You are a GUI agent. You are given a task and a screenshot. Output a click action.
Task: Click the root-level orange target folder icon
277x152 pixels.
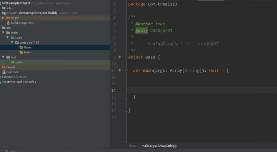pos(3,67)
